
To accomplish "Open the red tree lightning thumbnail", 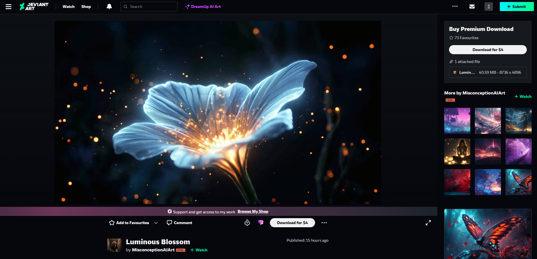I will [488, 151].
